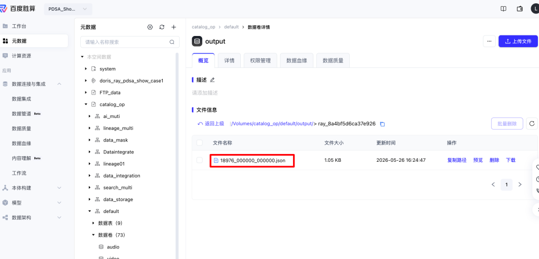The height and width of the screenshot is (259, 539).
Task: Select 元数据 in the sidebar
Action: [x=34, y=41]
